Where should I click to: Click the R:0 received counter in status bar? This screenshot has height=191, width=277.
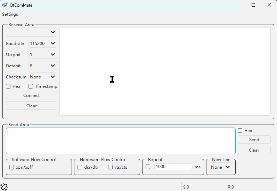(x=231, y=187)
